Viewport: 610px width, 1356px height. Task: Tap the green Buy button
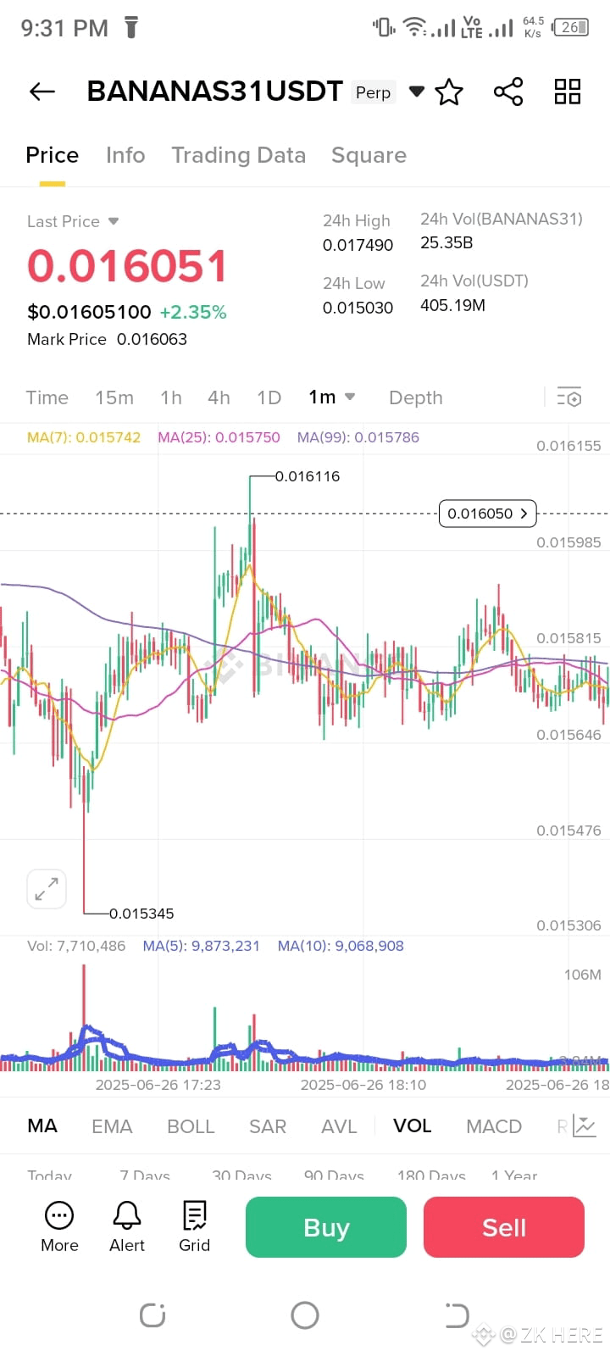coord(326,1227)
